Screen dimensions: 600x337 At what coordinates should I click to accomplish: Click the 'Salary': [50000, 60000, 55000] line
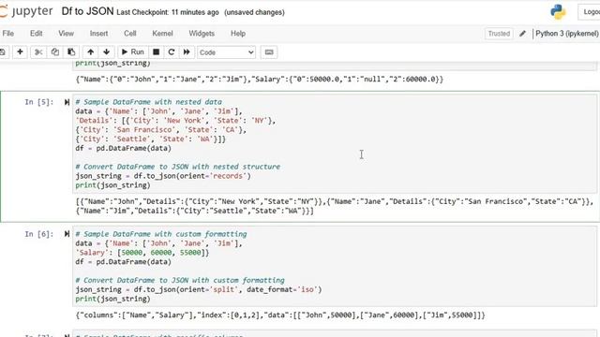coord(142,253)
